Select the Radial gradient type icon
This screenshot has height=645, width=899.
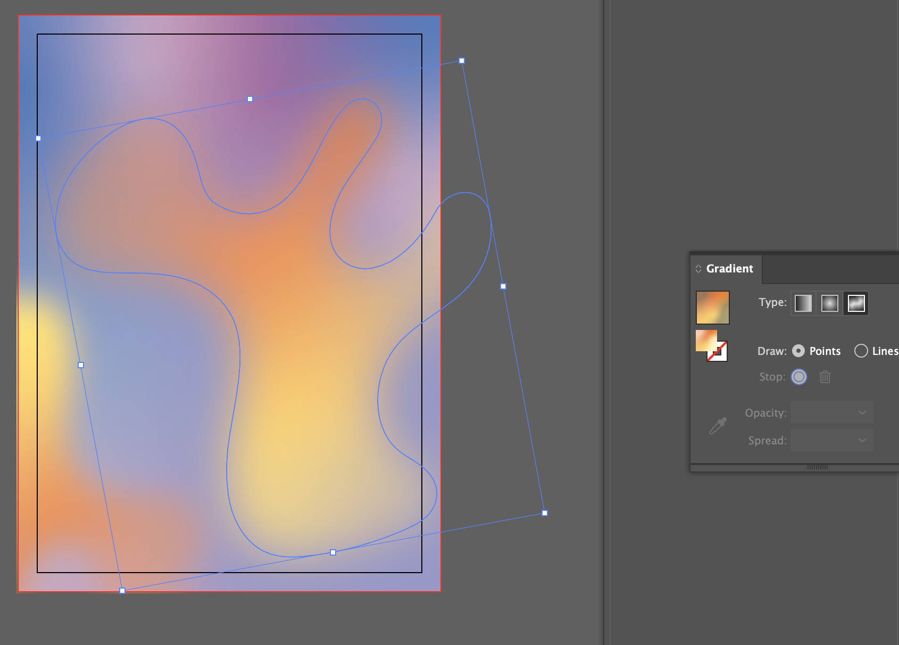pyautogui.click(x=830, y=303)
